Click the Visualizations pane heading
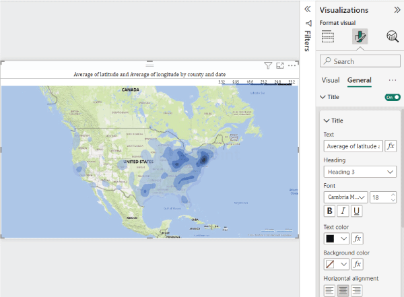 pos(344,10)
